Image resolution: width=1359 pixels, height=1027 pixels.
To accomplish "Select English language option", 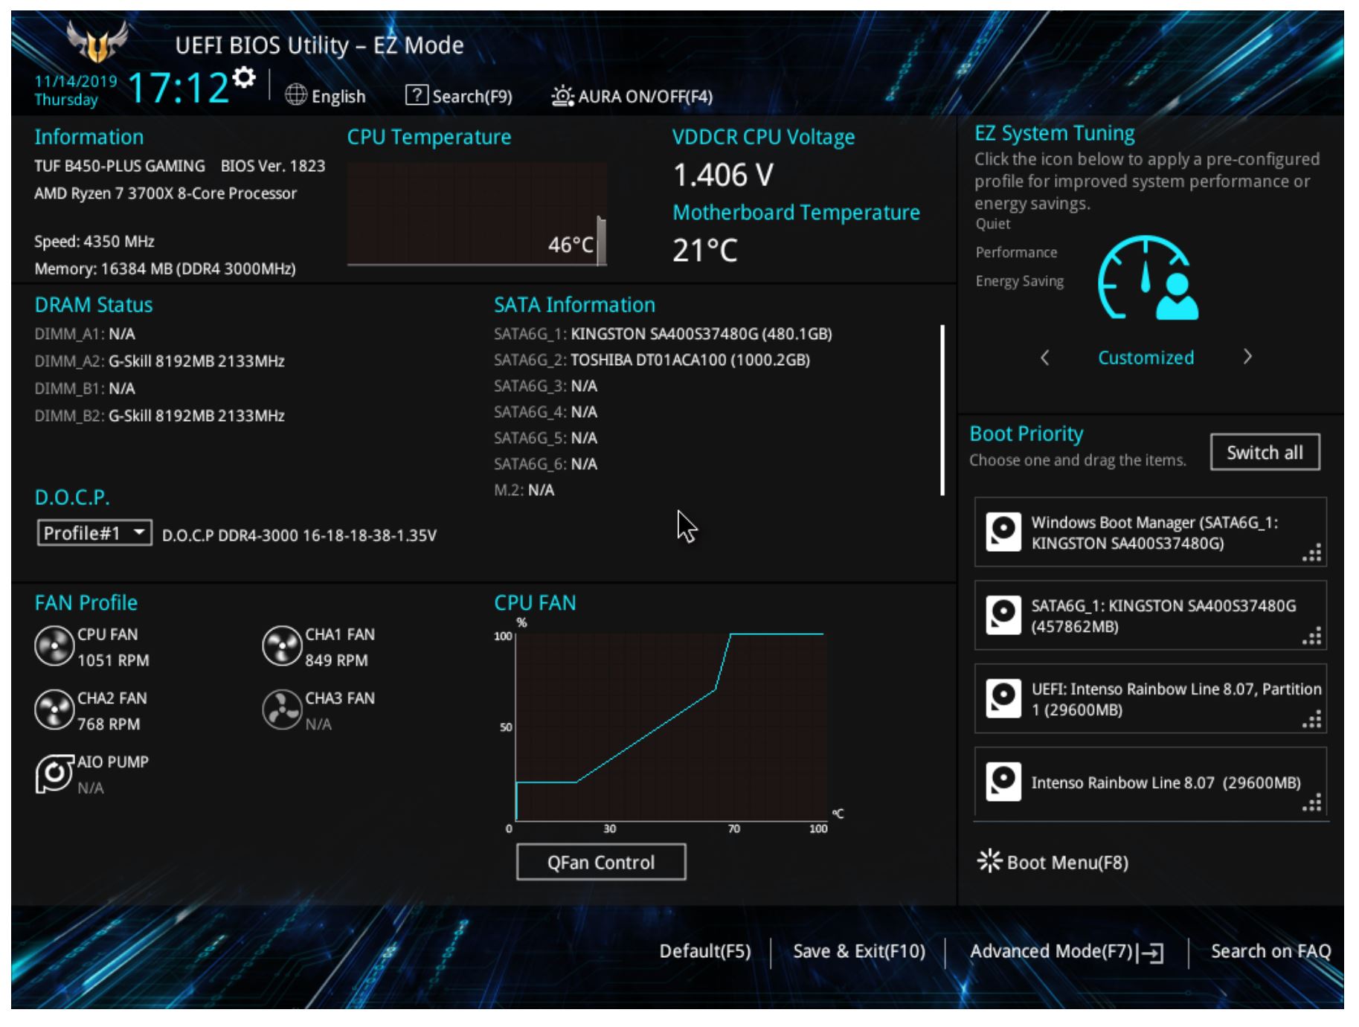I will click(x=338, y=97).
